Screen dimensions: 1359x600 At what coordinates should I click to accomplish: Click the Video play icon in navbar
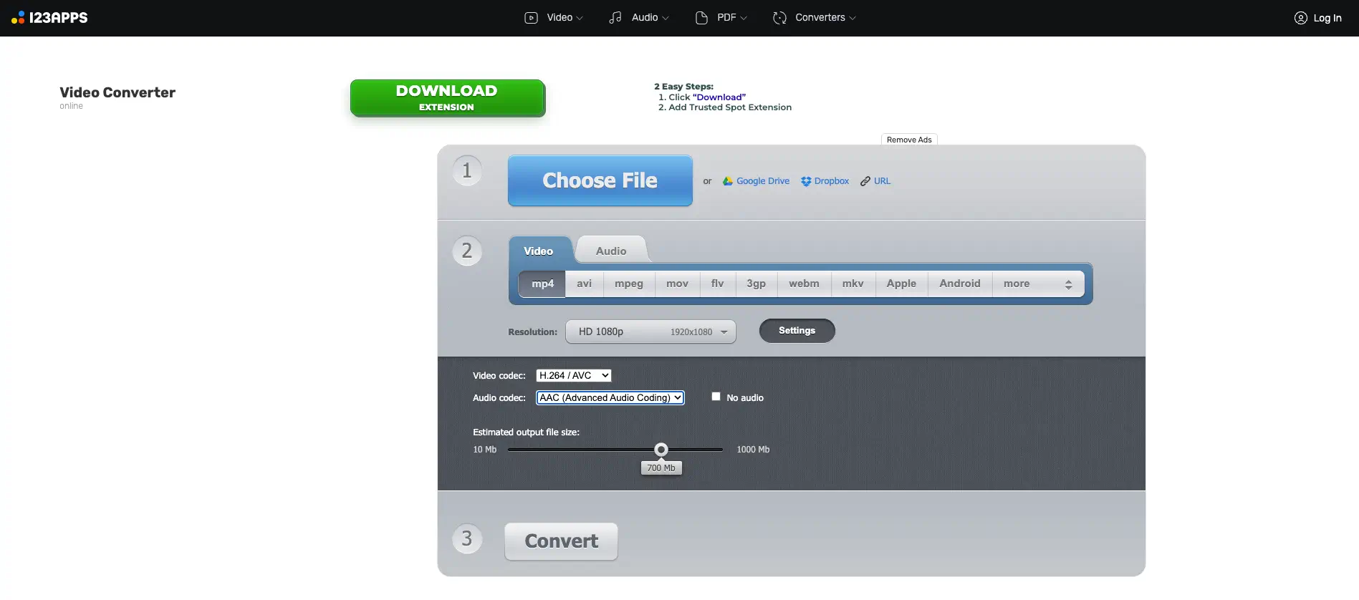pyautogui.click(x=531, y=18)
